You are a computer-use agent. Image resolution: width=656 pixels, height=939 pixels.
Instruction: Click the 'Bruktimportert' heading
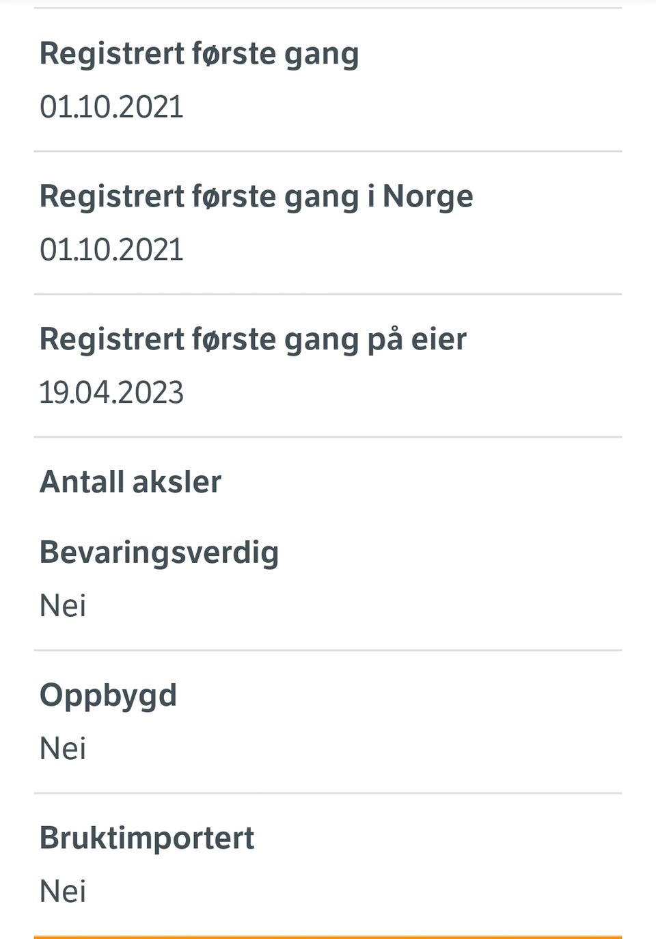(x=147, y=838)
